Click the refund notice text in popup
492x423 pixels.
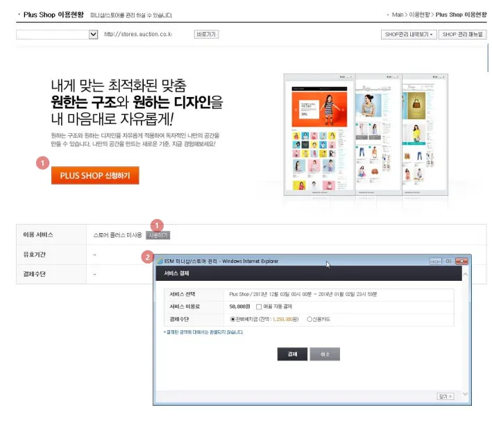(203, 332)
